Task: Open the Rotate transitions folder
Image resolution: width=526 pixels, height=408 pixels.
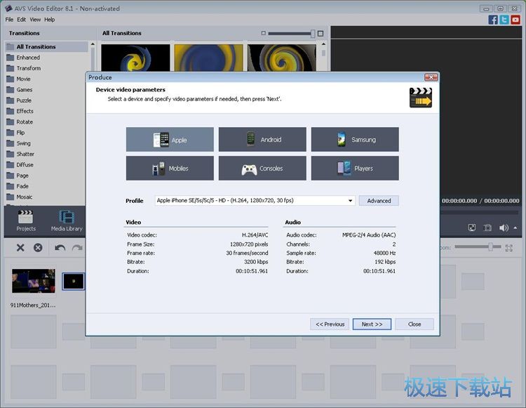Action: tap(25, 122)
